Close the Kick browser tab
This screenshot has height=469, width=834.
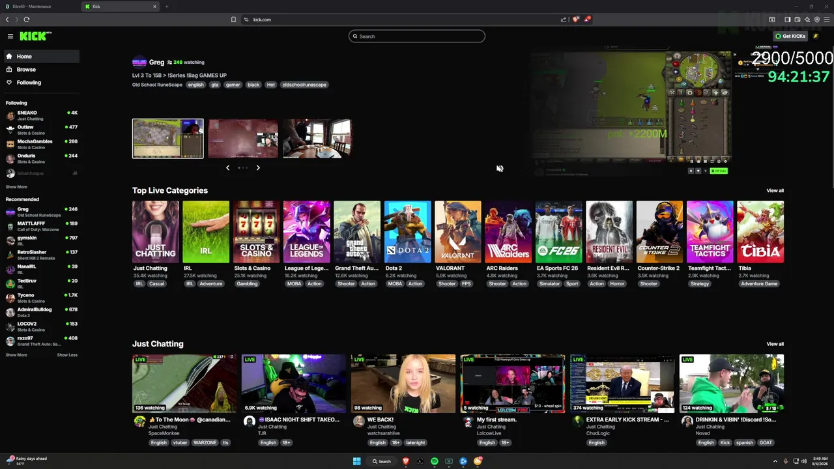pyautogui.click(x=154, y=7)
